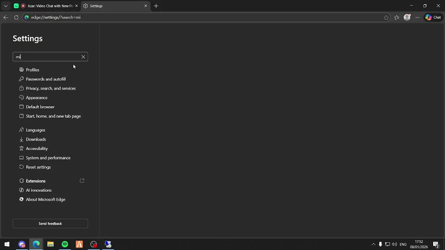This screenshot has width=445, height=250.
Task: Close the Azar Video Chat tab
Action: pos(76,6)
